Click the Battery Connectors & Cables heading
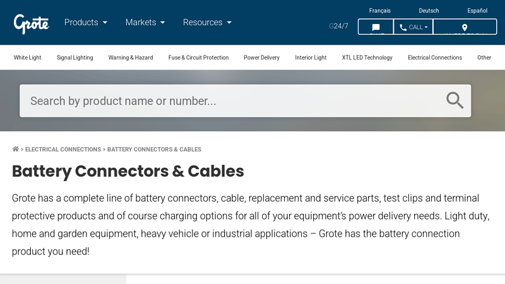The height and width of the screenshot is (284, 505). coord(128,171)
